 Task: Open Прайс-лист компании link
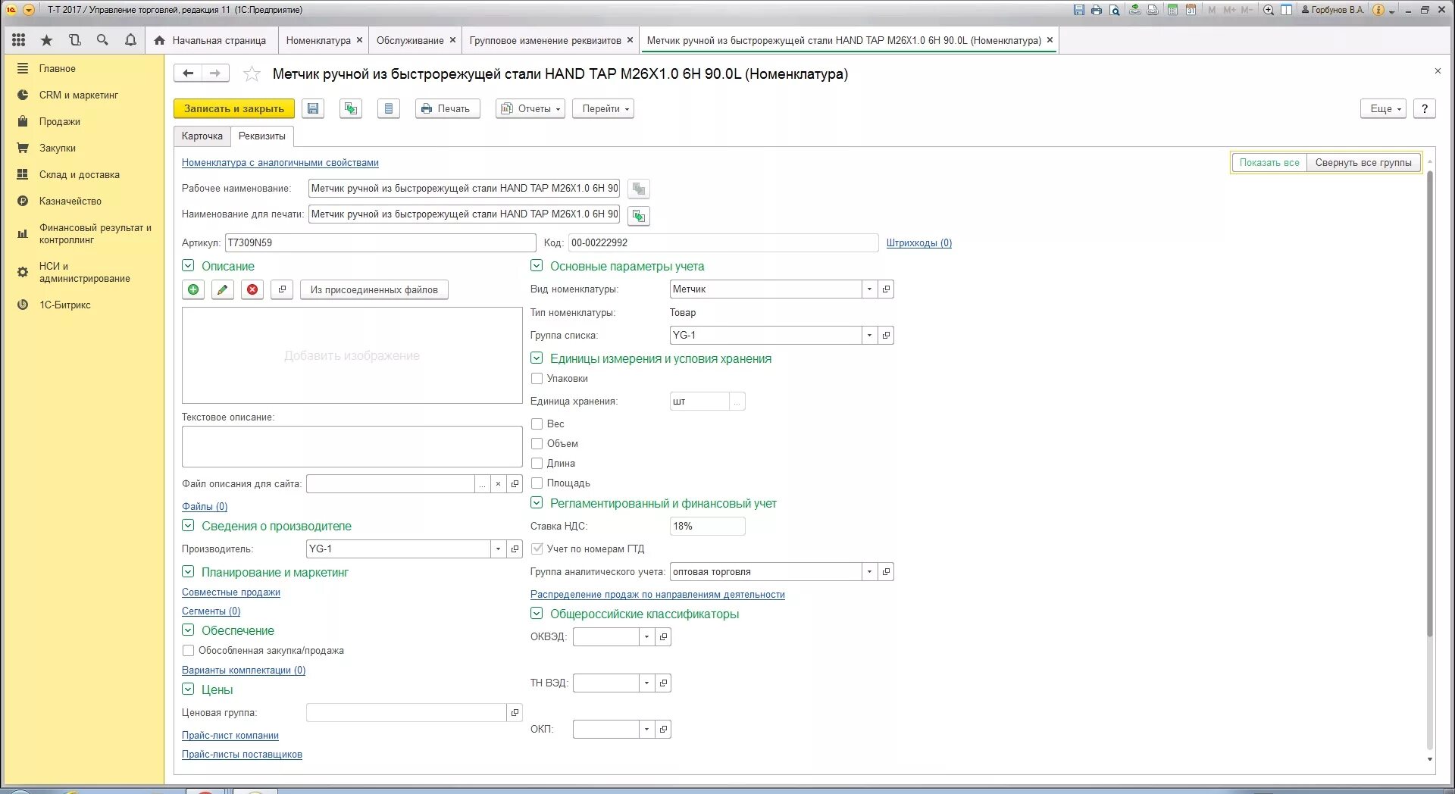point(230,736)
